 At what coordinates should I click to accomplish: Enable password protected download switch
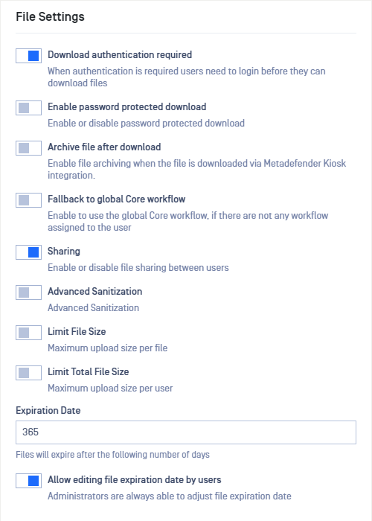point(28,108)
